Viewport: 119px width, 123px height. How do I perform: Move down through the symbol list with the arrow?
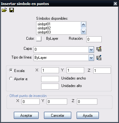[84, 31]
